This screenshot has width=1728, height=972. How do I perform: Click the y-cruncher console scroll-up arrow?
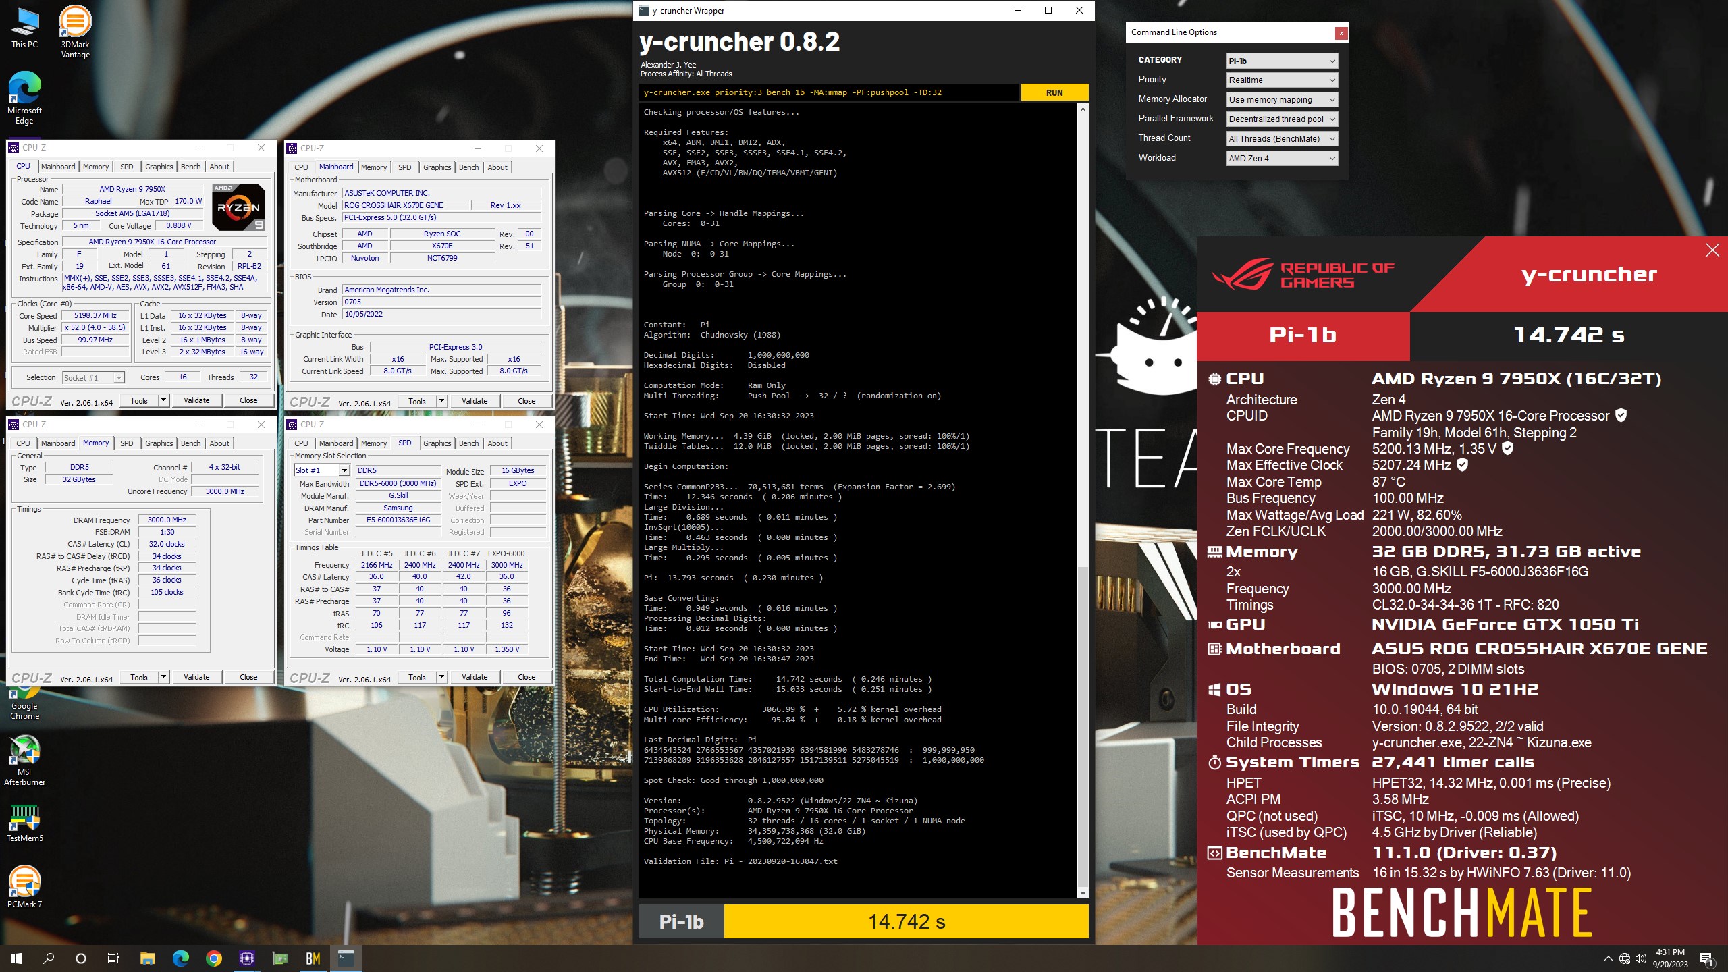coord(1083,109)
